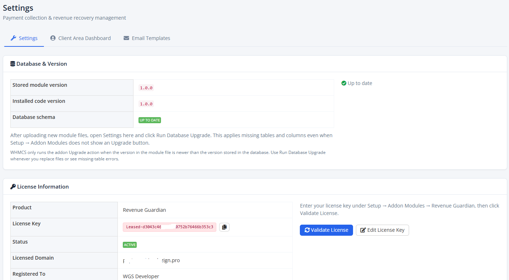Click the Product row label
Screen dimensions: 509x280
coord(22,207)
